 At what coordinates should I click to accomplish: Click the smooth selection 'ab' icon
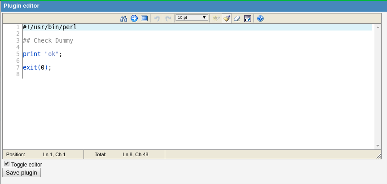(216, 18)
